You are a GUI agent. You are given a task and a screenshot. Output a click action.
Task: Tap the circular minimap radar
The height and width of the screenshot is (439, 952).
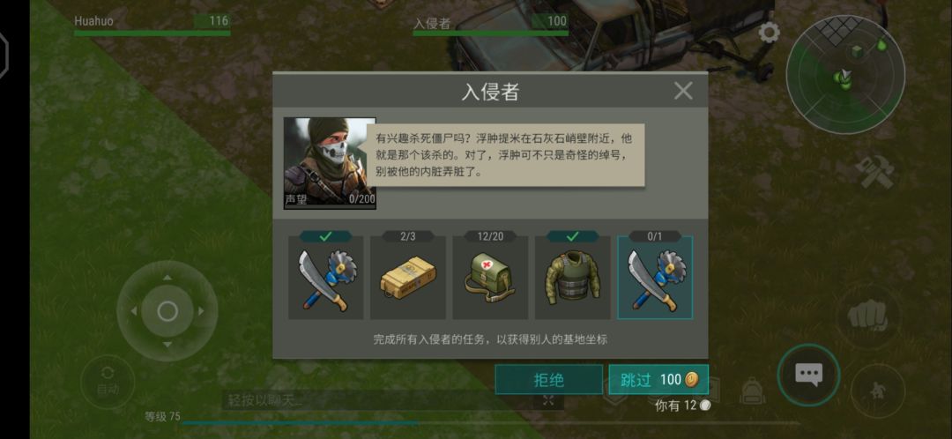click(845, 74)
